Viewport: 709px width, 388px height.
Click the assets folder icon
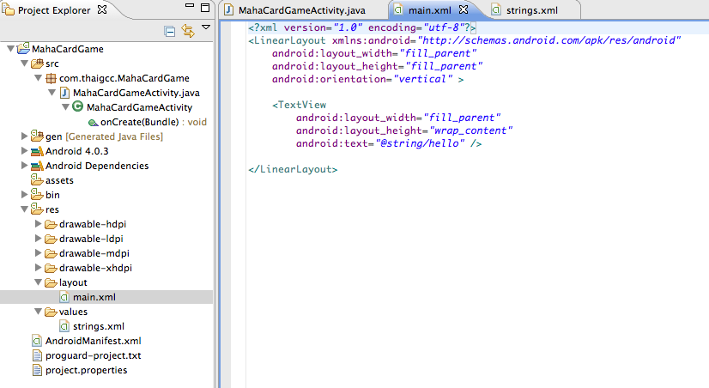[x=37, y=180]
